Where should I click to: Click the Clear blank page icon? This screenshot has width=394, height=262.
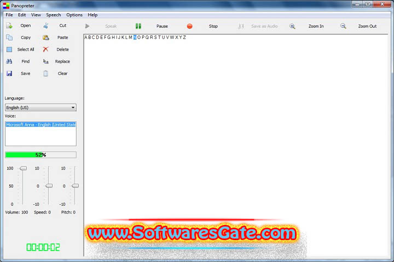(46, 74)
